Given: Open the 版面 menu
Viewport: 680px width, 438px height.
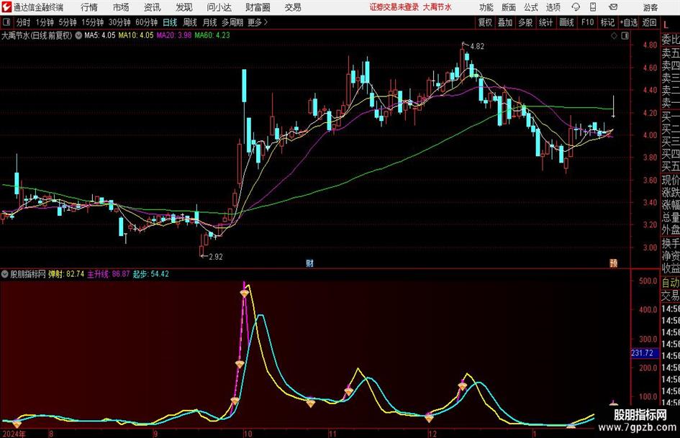Looking at the screenshot, I should click(508, 7).
